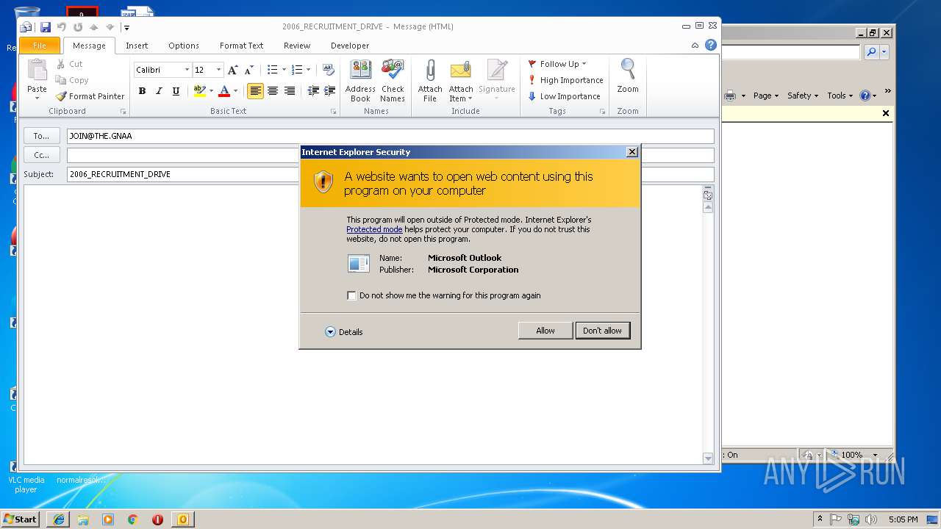Open the Protected mode link
Image resolution: width=941 pixels, height=529 pixels.
[374, 229]
